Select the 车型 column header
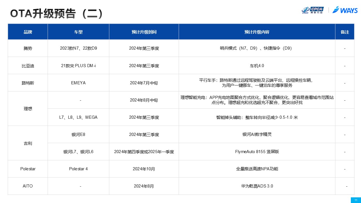 tap(78, 32)
